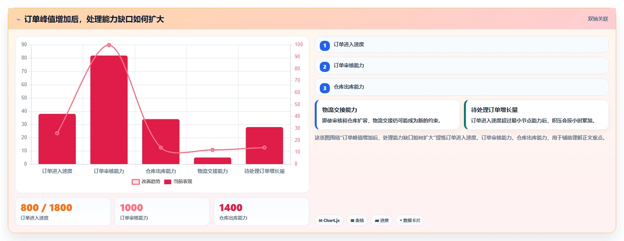Click the trend line point at 物流交接能力
The height and width of the screenshot is (241, 624).
pyautogui.click(x=213, y=150)
